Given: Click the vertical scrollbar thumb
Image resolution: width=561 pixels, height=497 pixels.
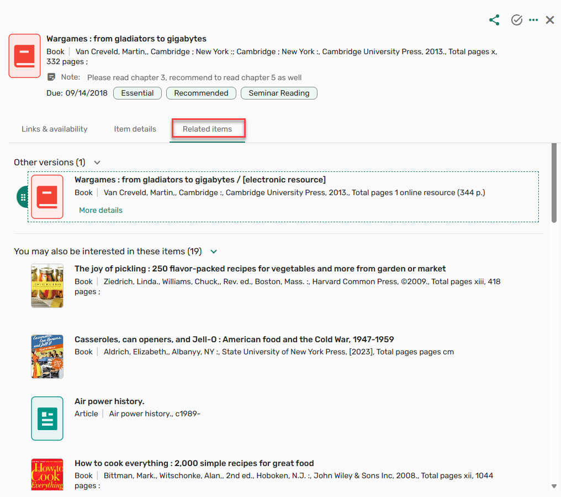Looking at the screenshot, I should click(x=554, y=183).
